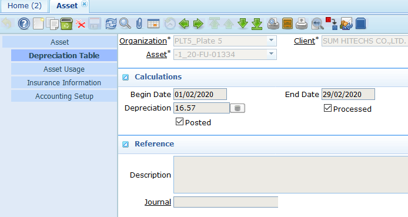The width and height of the screenshot is (408, 217).
Task: Click the Asset tab at the top
Action: tap(67, 6)
